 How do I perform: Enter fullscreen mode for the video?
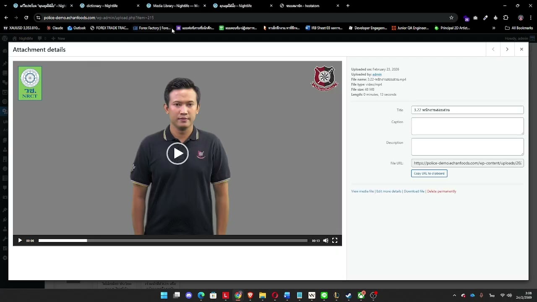335,241
